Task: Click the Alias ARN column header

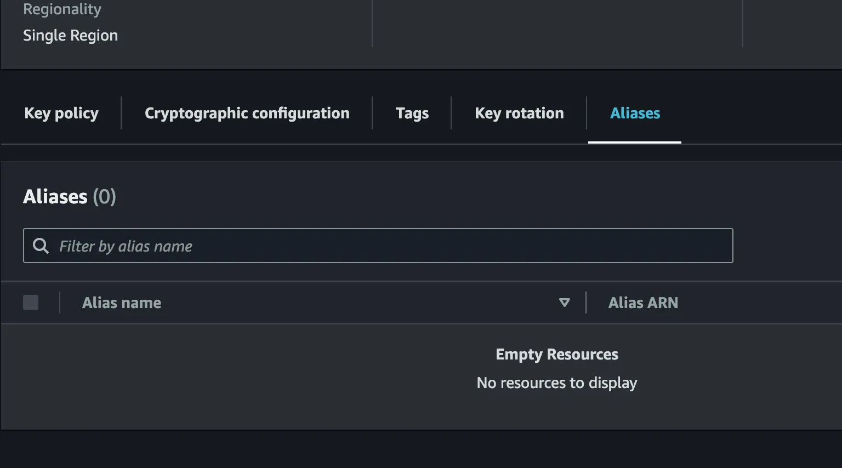Action: 643,303
